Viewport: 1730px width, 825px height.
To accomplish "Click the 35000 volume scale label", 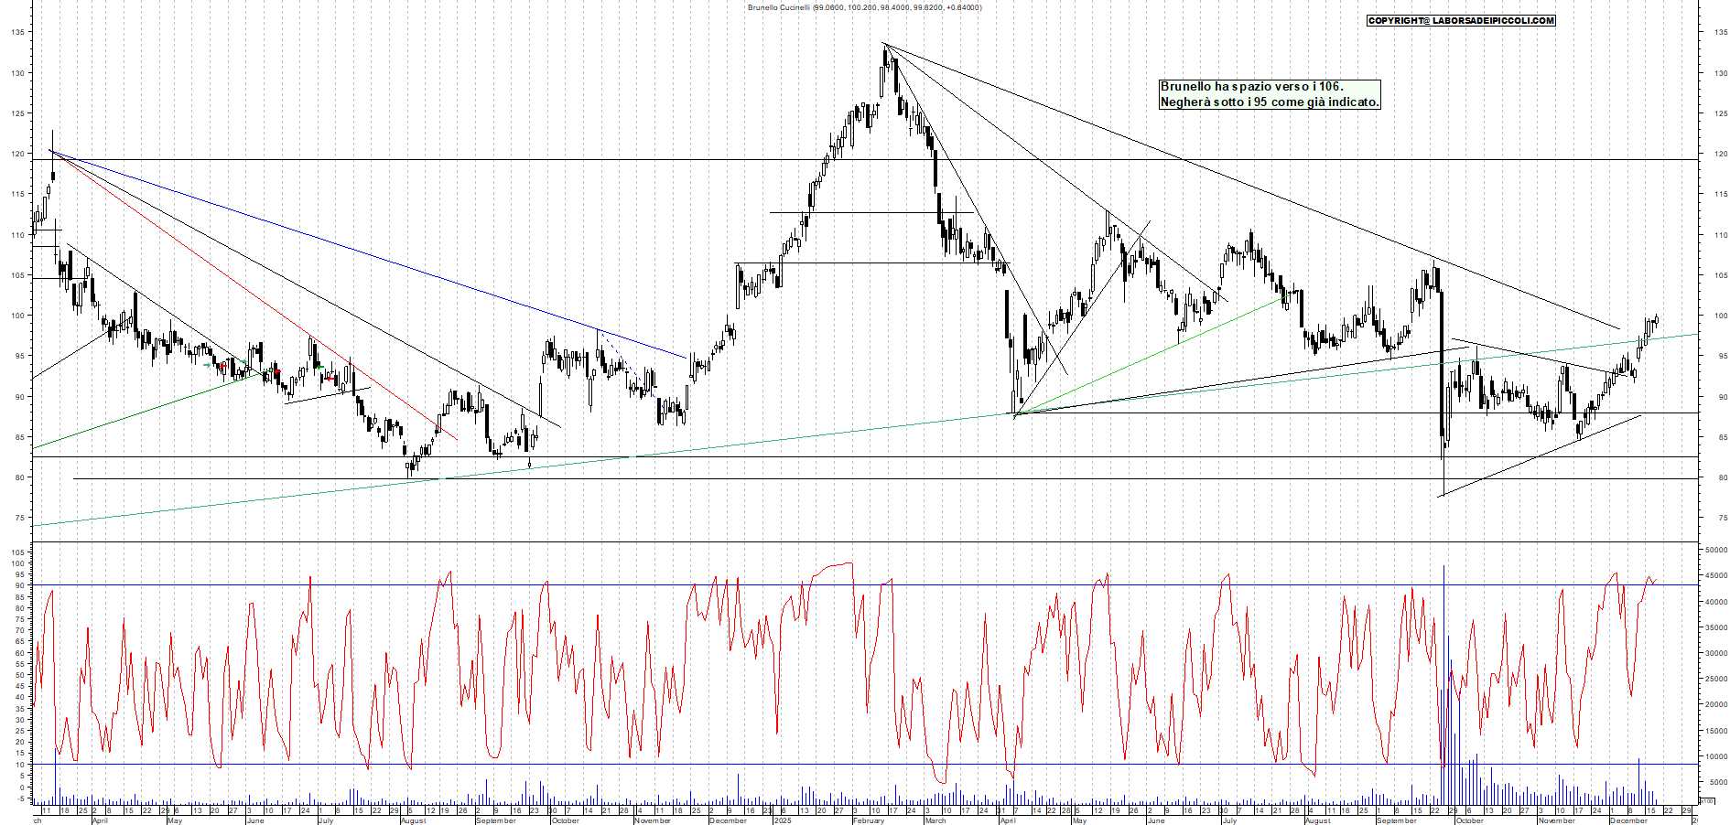I will coord(1715,627).
